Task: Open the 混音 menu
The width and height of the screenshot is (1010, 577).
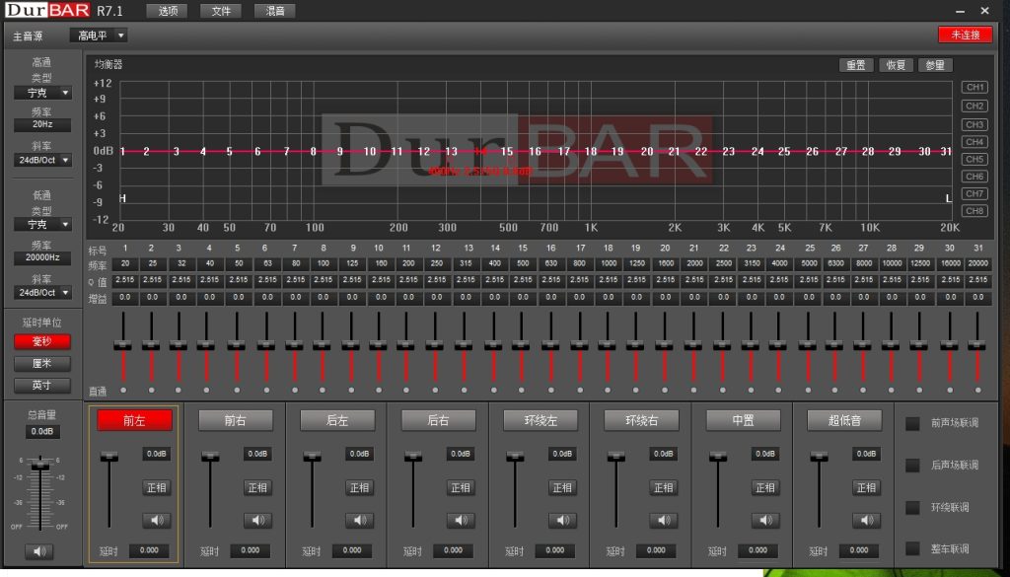Action: pyautogui.click(x=275, y=11)
